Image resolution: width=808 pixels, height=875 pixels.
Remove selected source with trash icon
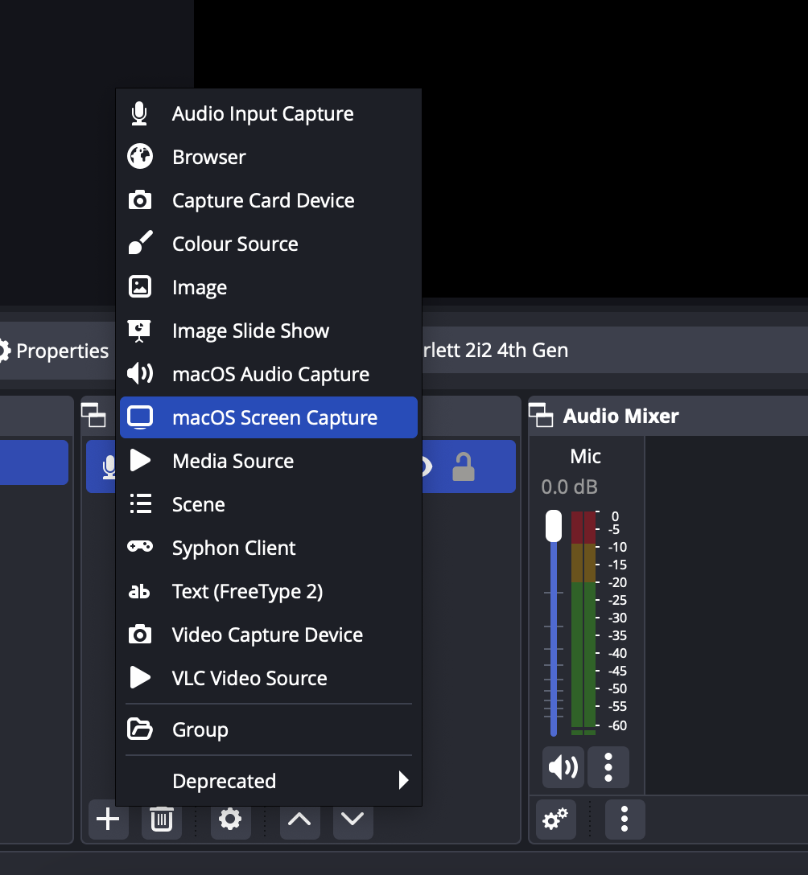(x=162, y=820)
